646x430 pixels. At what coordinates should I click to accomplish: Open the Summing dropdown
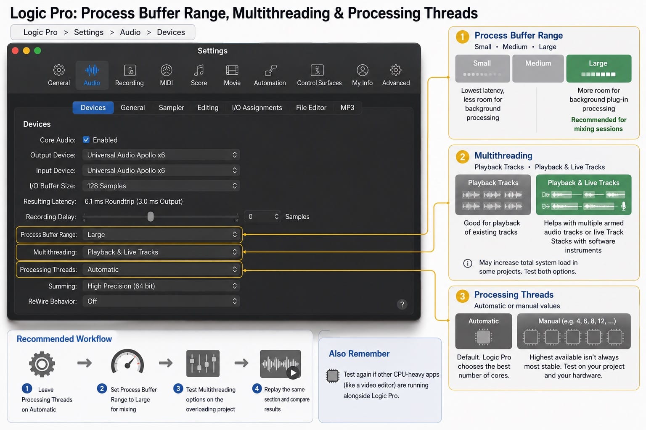coord(161,286)
